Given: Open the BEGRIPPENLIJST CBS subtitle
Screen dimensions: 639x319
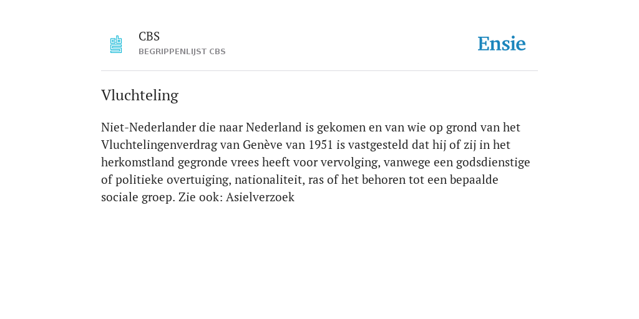Looking at the screenshot, I should click(x=182, y=52).
